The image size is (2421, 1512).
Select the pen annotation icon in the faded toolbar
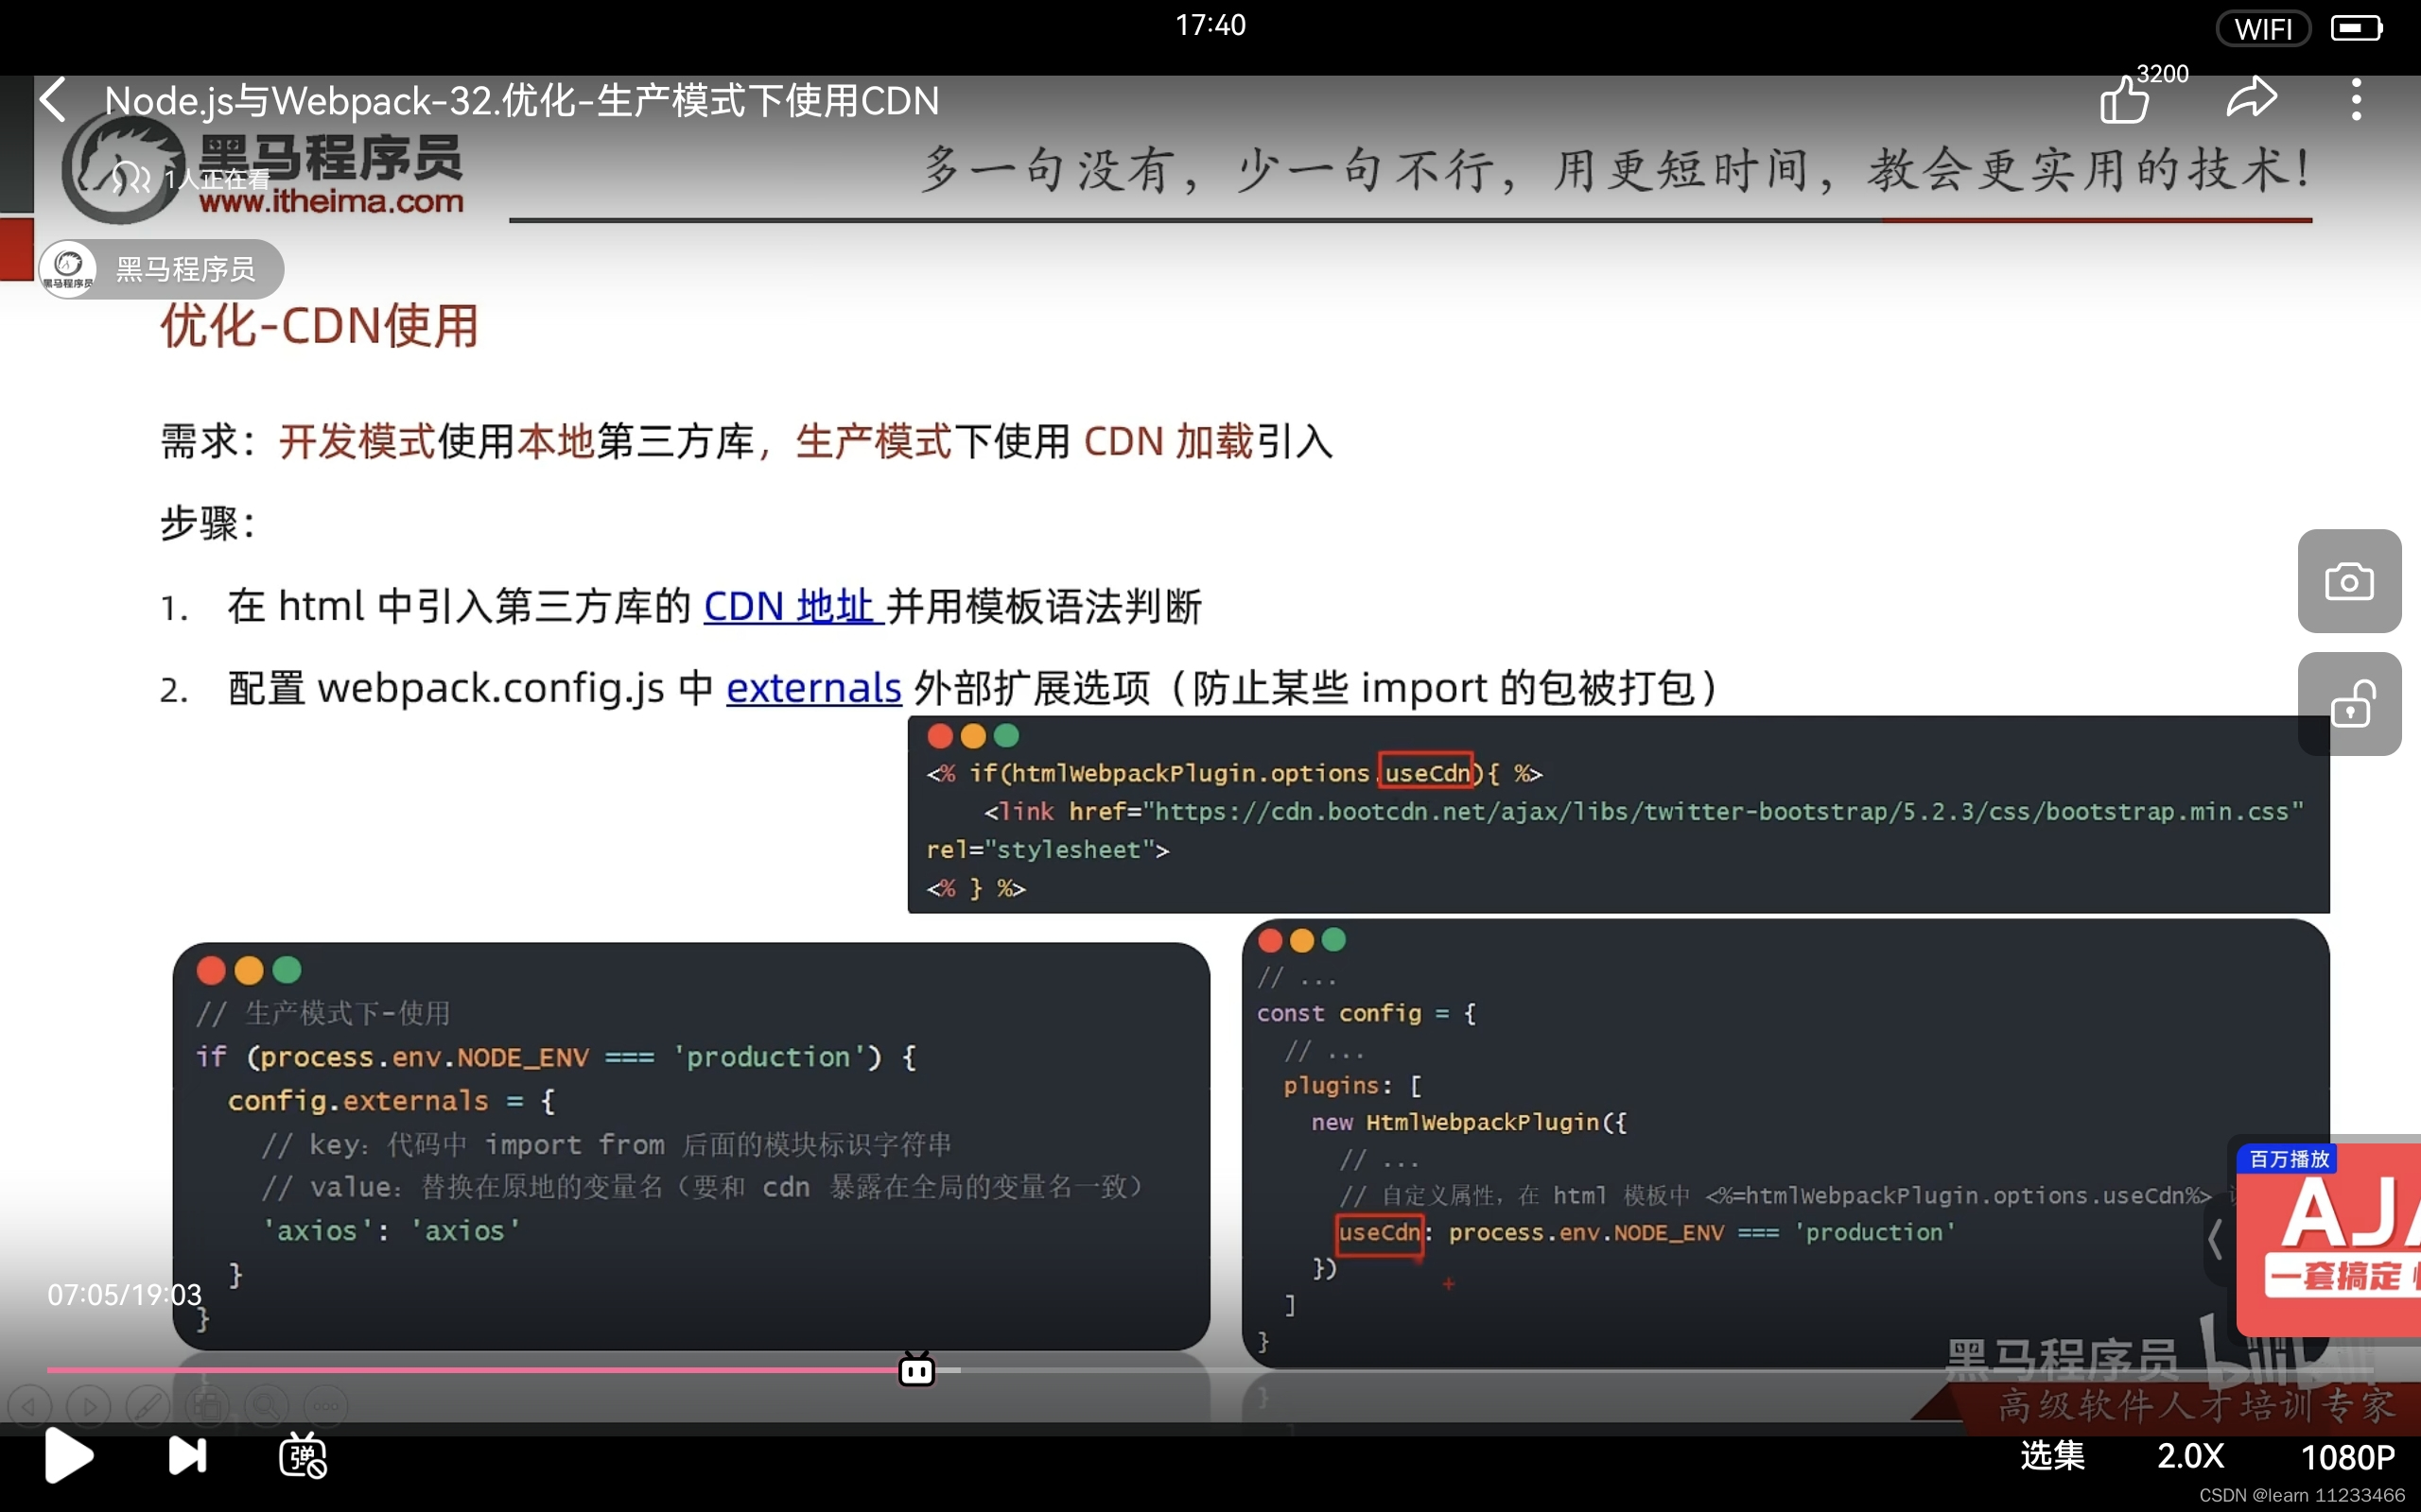tap(148, 1405)
